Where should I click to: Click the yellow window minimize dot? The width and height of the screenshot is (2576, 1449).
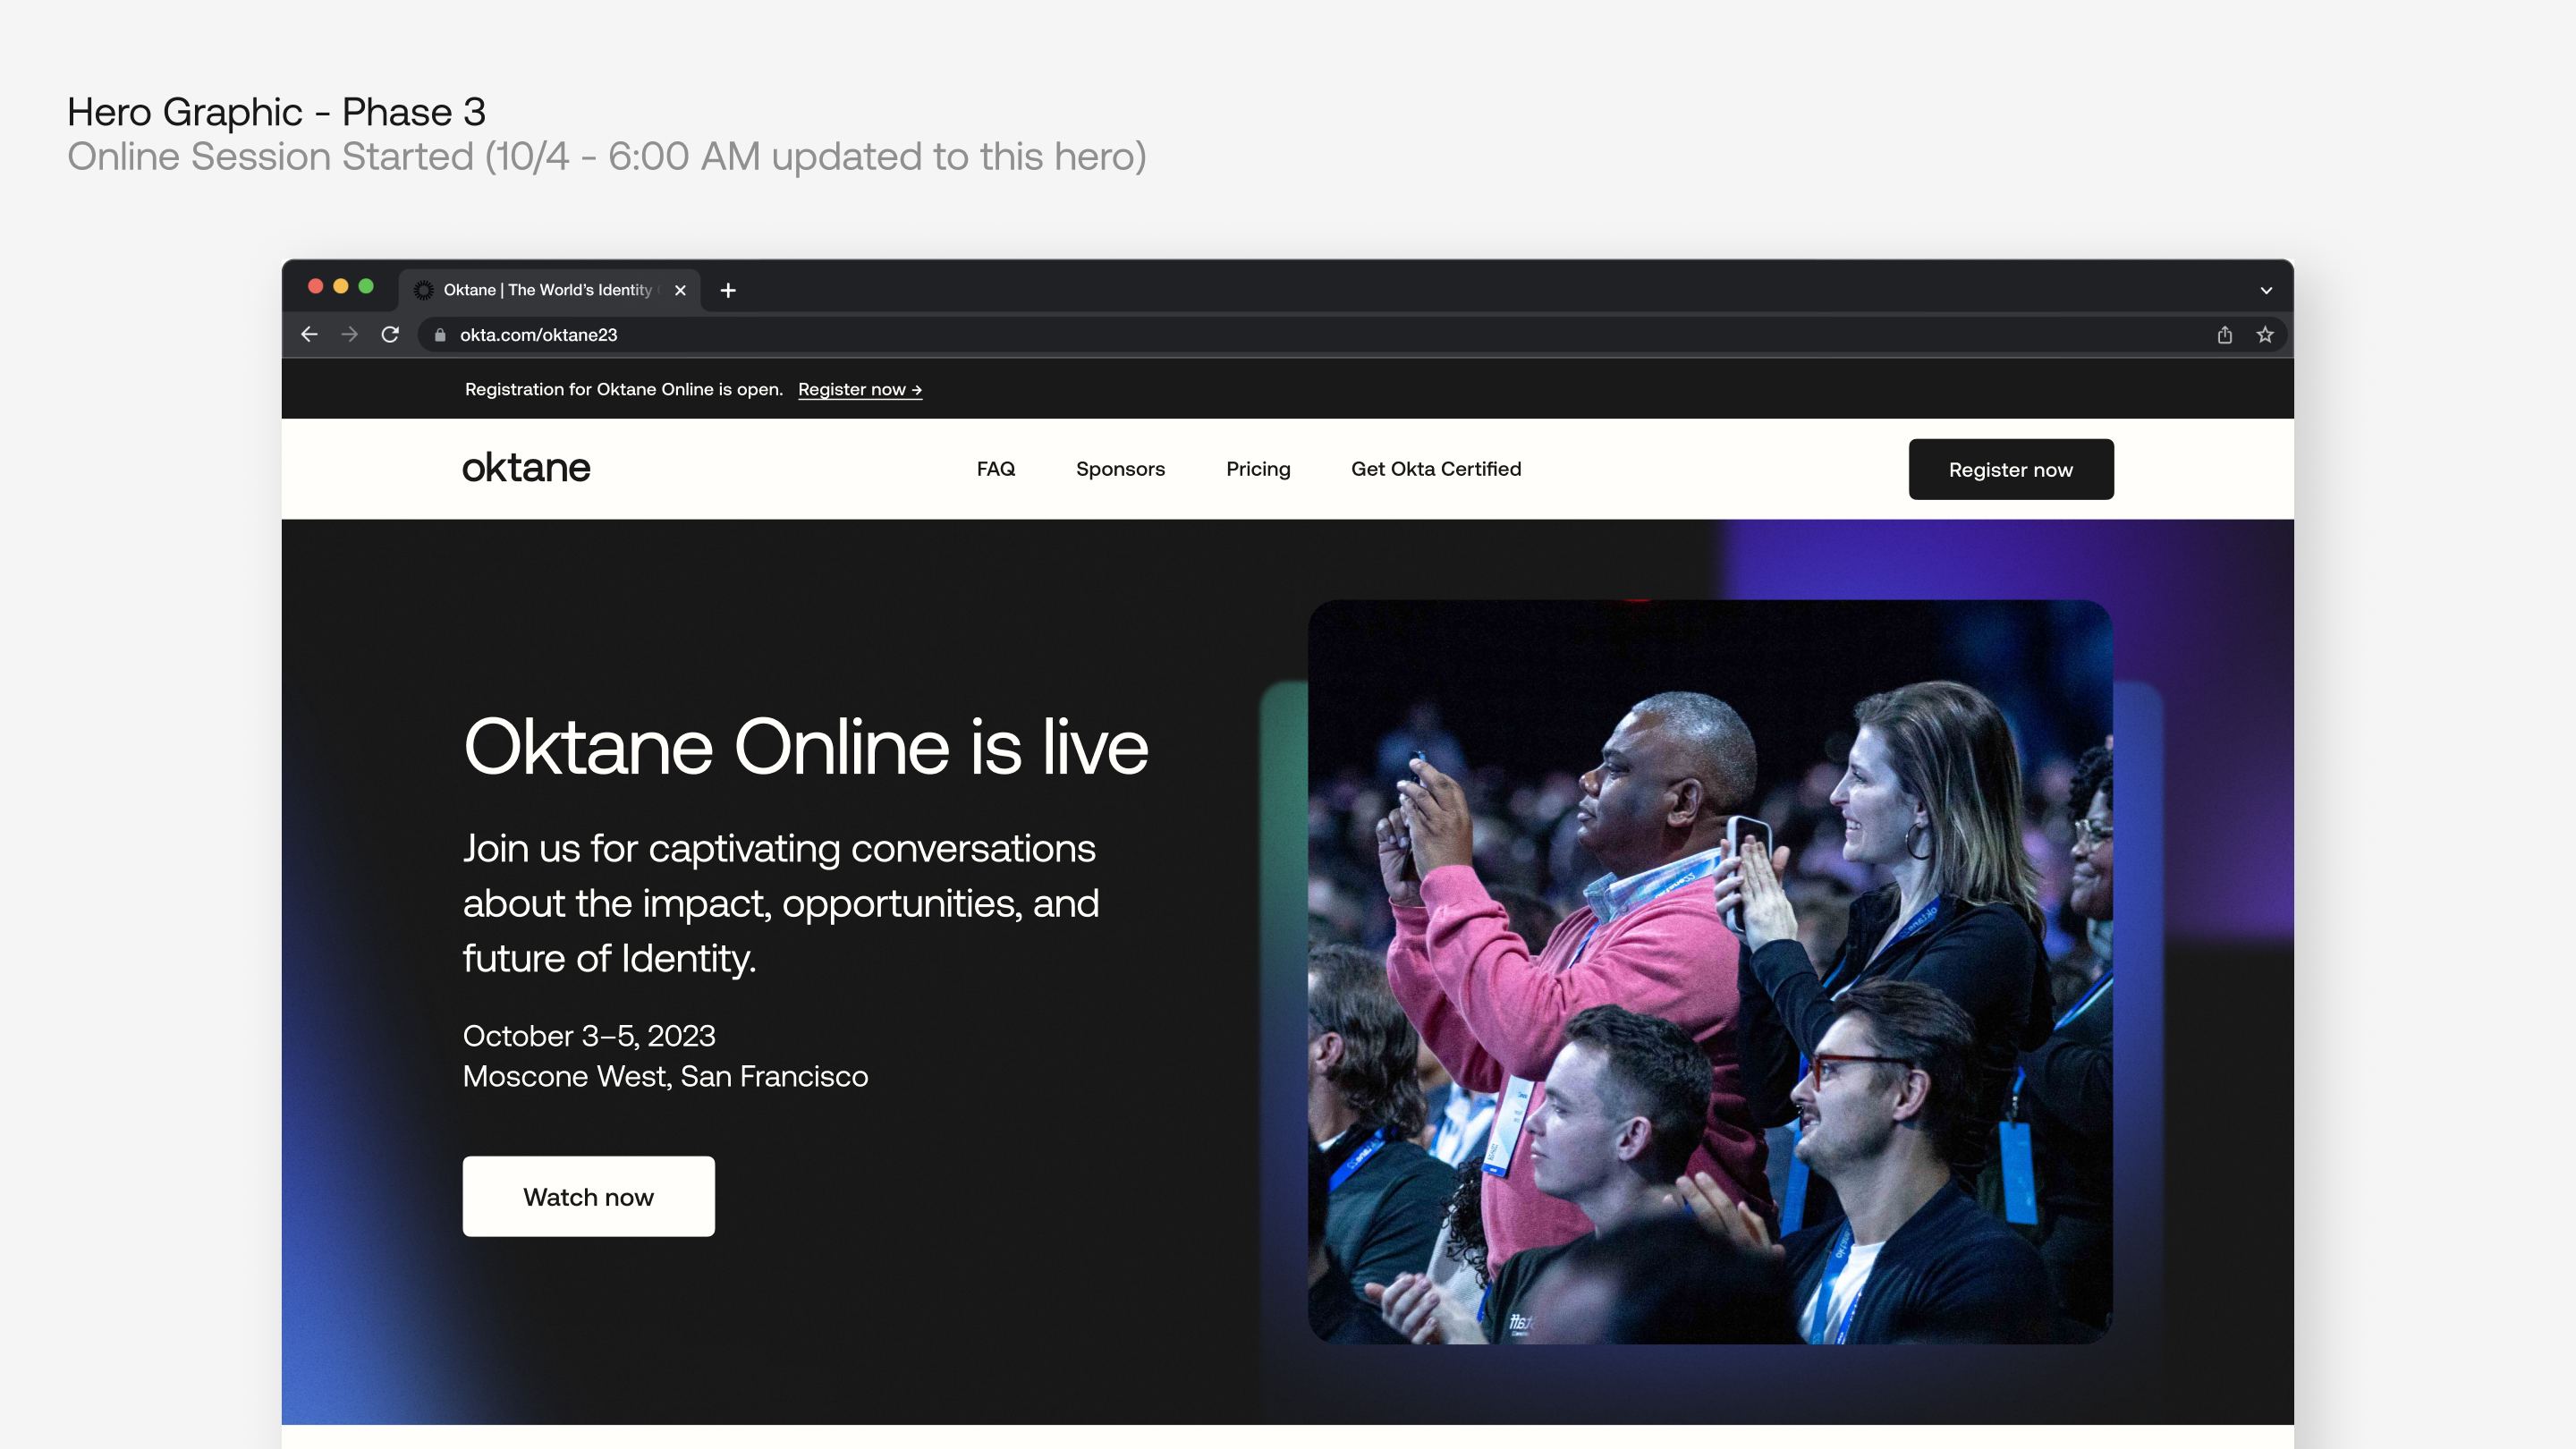point(341,286)
